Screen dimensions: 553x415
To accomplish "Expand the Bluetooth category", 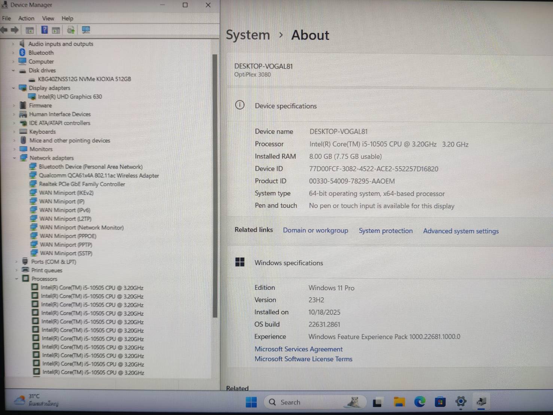I will point(13,53).
